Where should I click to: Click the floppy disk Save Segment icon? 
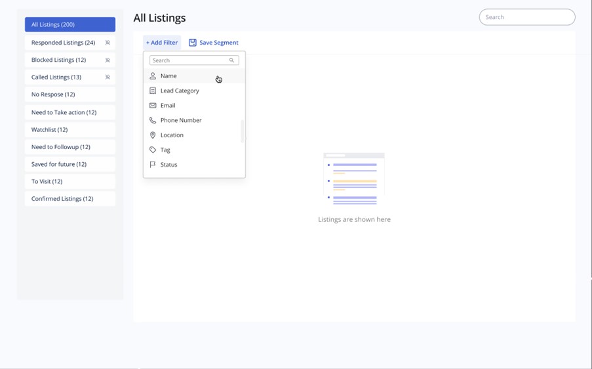coord(193,43)
